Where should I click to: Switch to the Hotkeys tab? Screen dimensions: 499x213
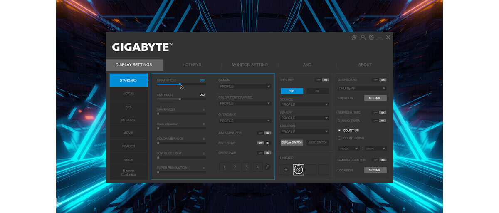192,65
